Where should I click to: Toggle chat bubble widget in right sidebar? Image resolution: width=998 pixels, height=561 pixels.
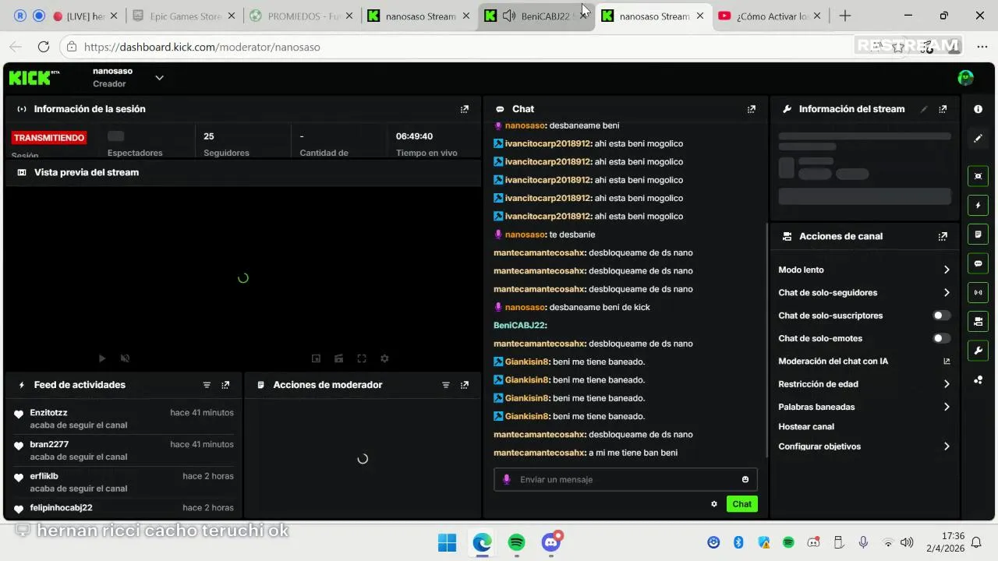[x=979, y=263]
